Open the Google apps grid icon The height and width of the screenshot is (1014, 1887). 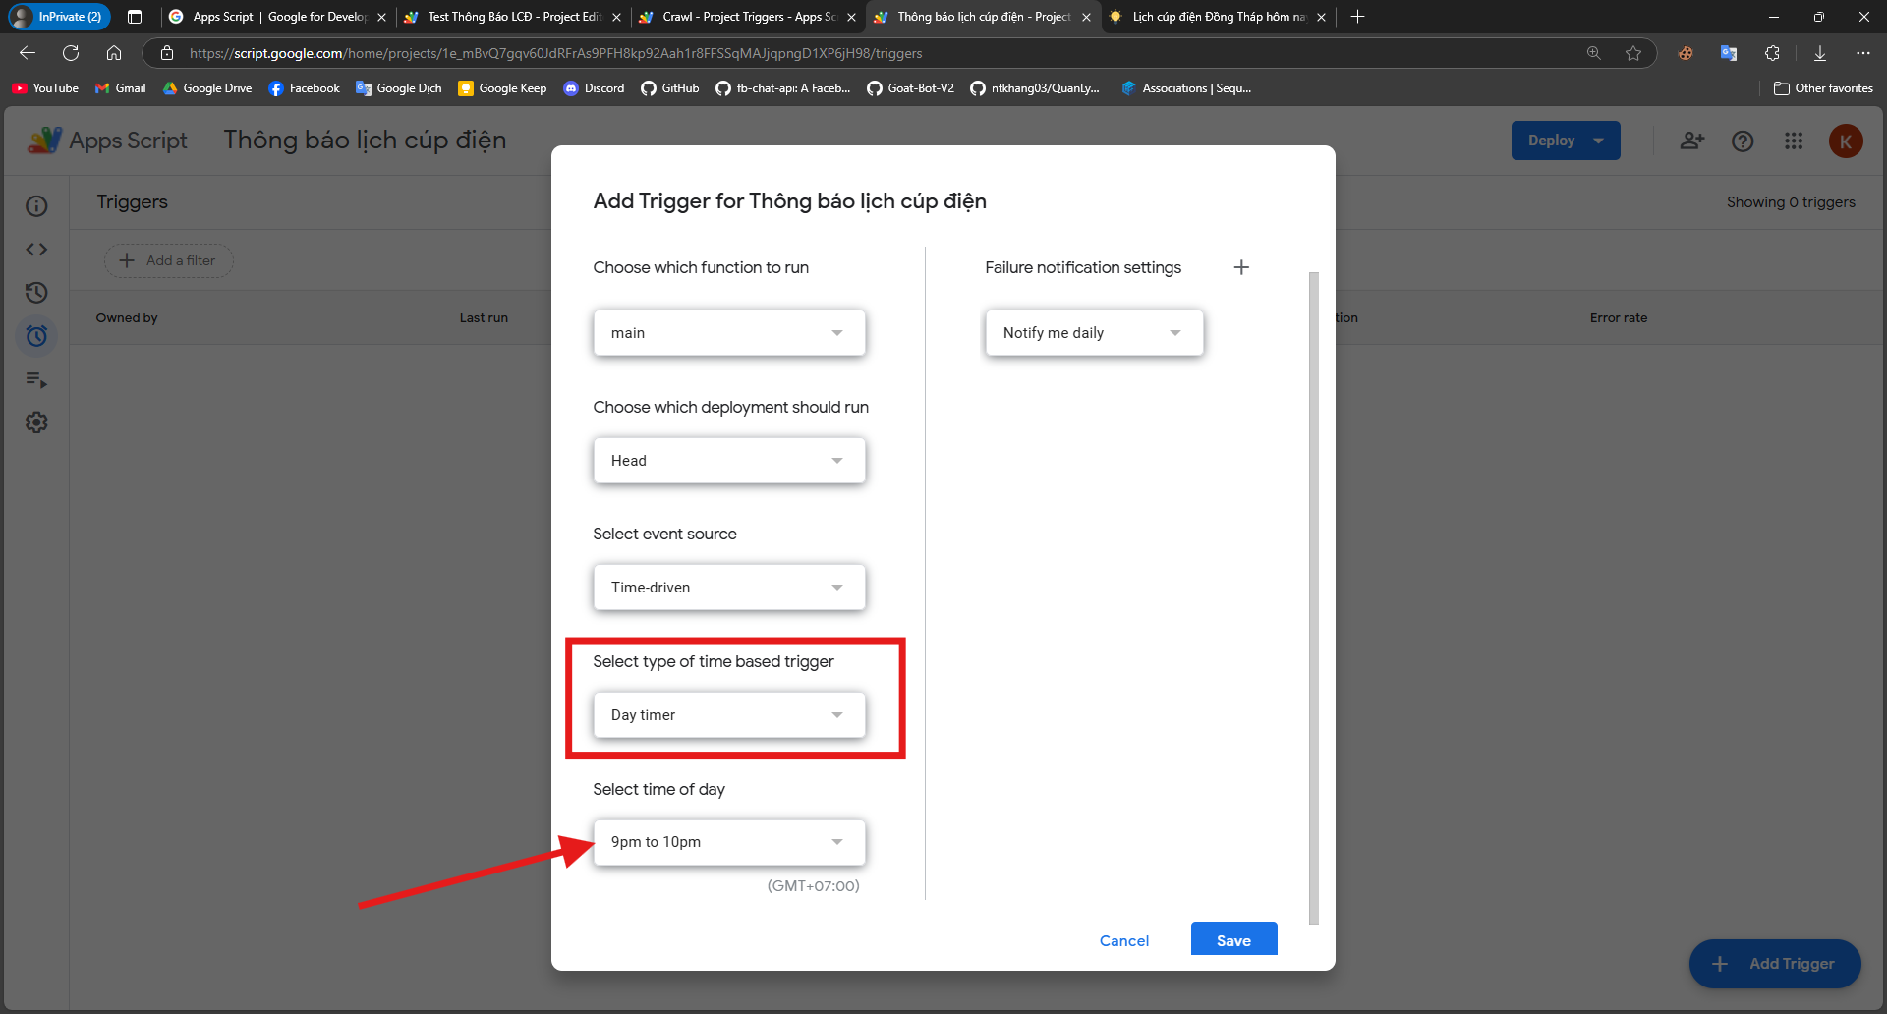point(1794,141)
